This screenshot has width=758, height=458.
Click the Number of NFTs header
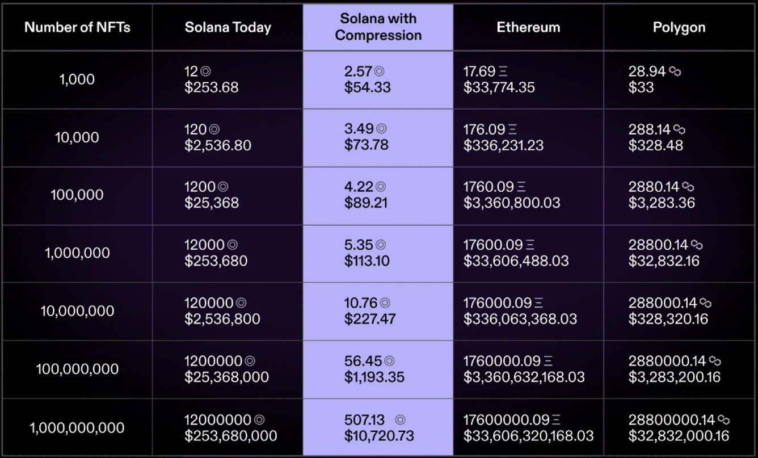(77, 27)
